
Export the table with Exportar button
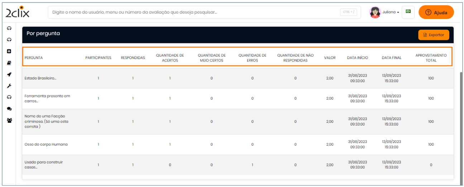(433, 35)
